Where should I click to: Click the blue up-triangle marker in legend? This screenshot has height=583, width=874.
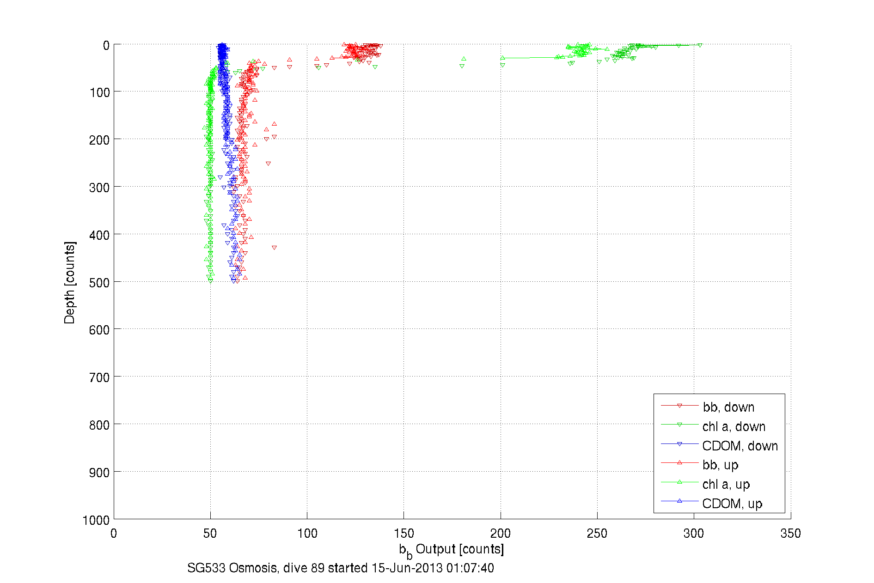click(679, 501)
